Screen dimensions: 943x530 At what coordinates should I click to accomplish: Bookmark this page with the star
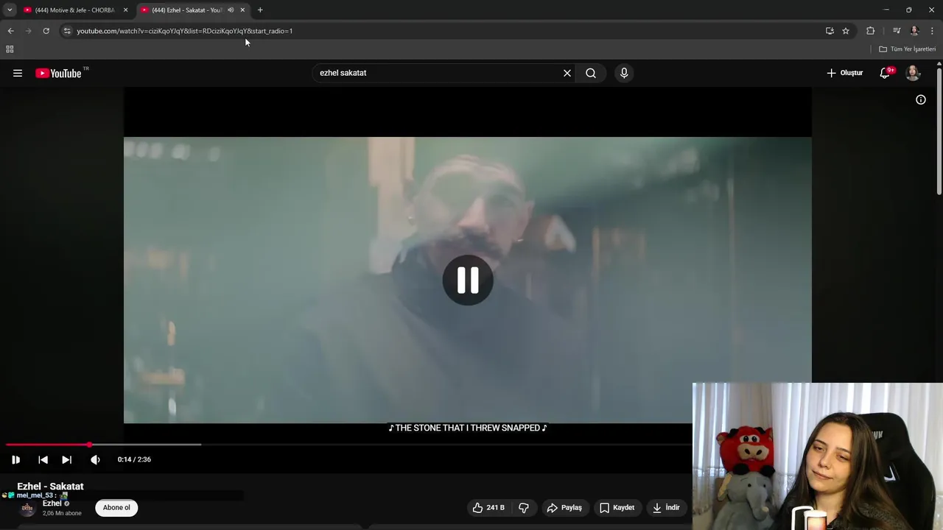[x=846, y=31]
